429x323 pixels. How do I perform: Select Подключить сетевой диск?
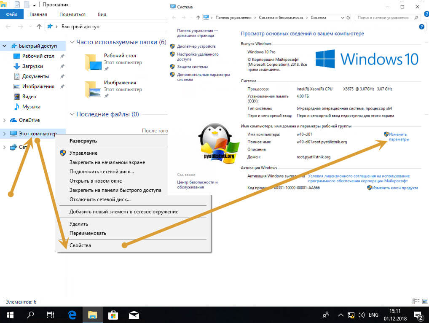[x=102, y=172]
